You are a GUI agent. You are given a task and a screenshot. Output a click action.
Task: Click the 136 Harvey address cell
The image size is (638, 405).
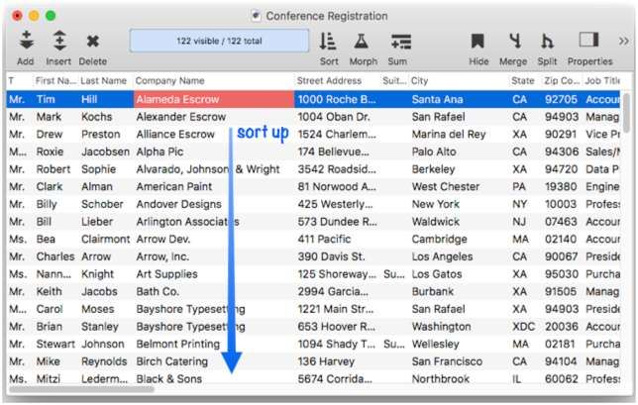[x=326, y=361]
